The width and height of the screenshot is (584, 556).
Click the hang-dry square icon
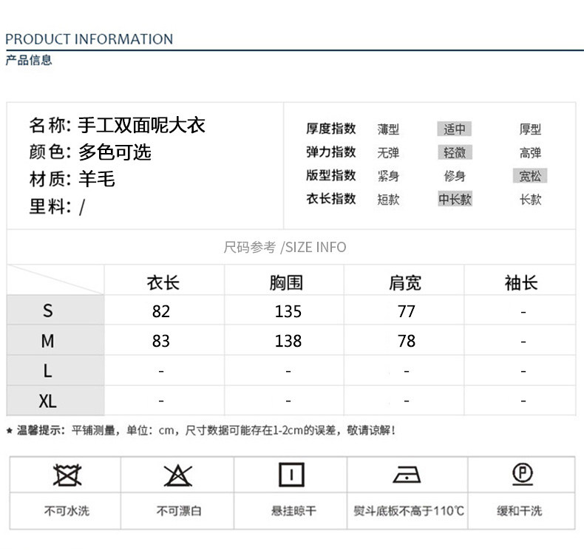click(x=291, y=475)
